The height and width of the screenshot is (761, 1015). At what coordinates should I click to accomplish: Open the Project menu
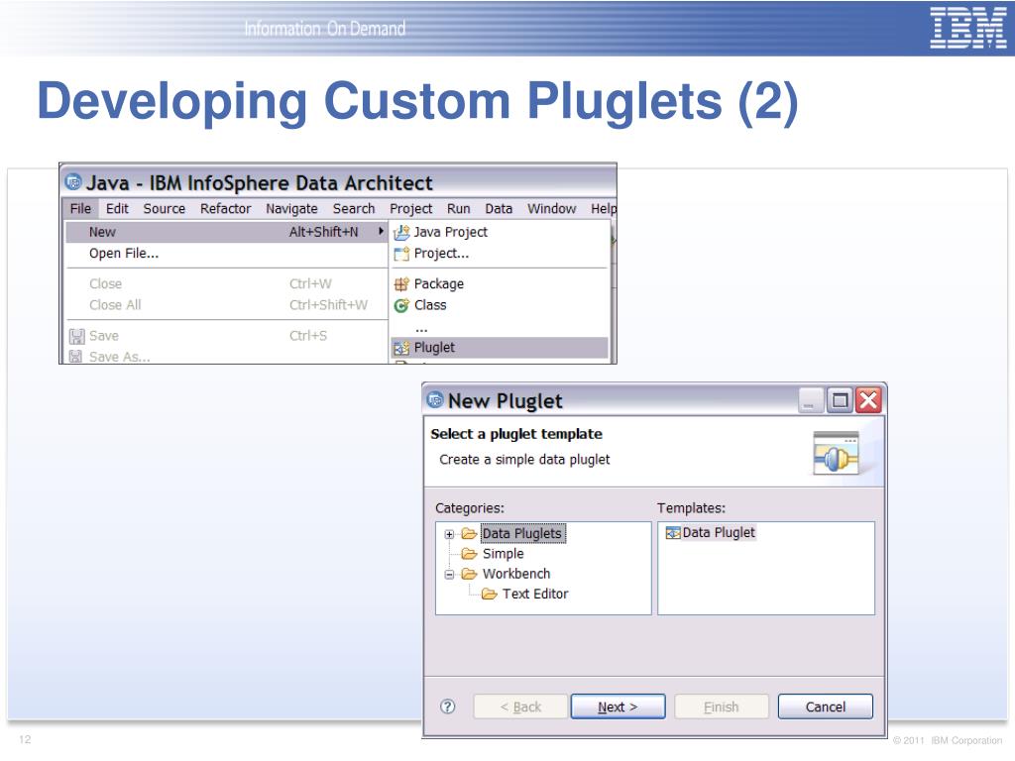point(411,209)
